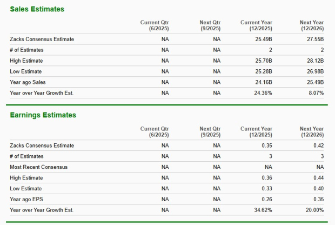Screen dimensions: 335x225
Task: Click the Sales Estimates heading
Action: [x=37, y=9]
